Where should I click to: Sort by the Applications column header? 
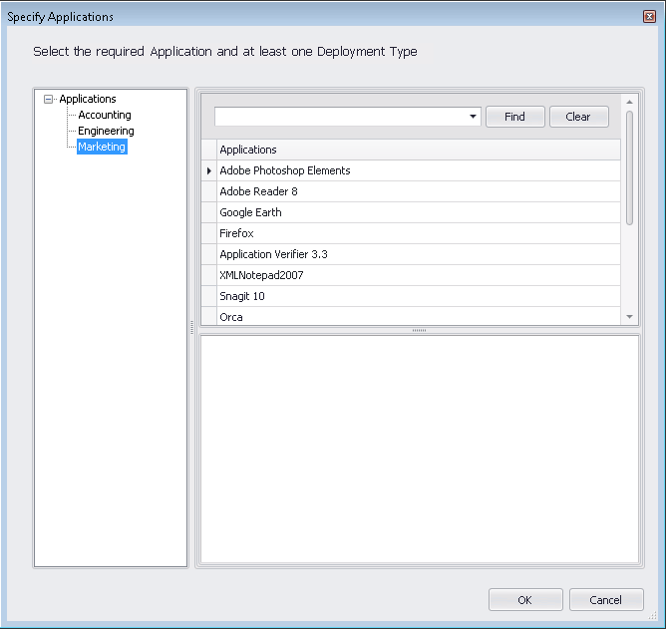(418, 150)
